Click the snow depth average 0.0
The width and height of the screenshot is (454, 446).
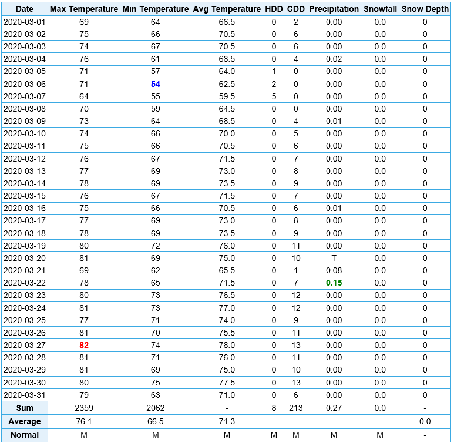425,422
